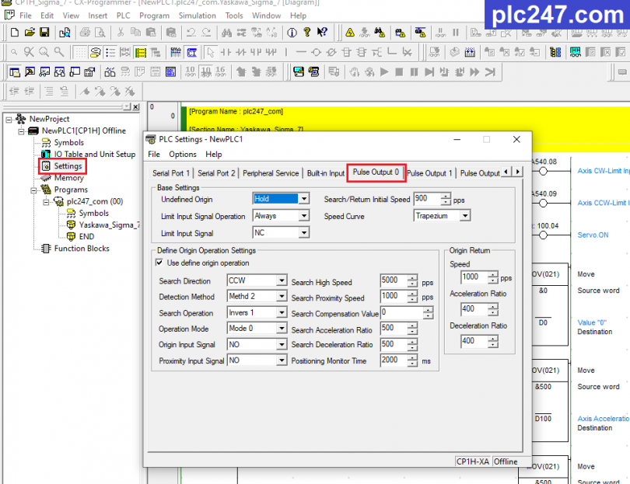Open the Undefined Origin dropdown showing Hold
This screenshot has width=630, height=484.
pos(303,198)
